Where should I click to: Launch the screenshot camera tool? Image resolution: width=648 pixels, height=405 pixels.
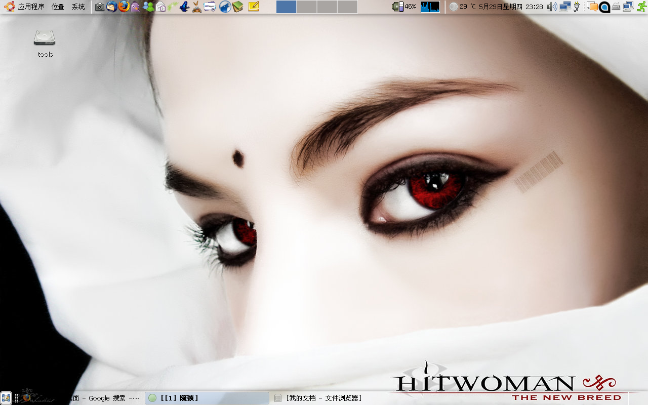coord(100,7)
